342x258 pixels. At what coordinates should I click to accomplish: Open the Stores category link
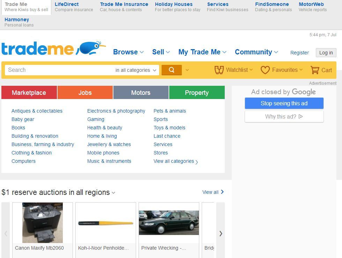click(x=161, y=153)
